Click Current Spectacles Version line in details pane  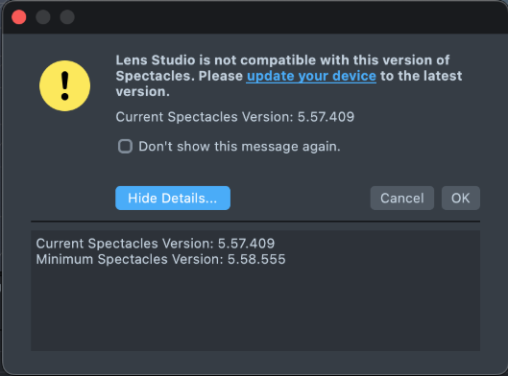click(156, 244)
